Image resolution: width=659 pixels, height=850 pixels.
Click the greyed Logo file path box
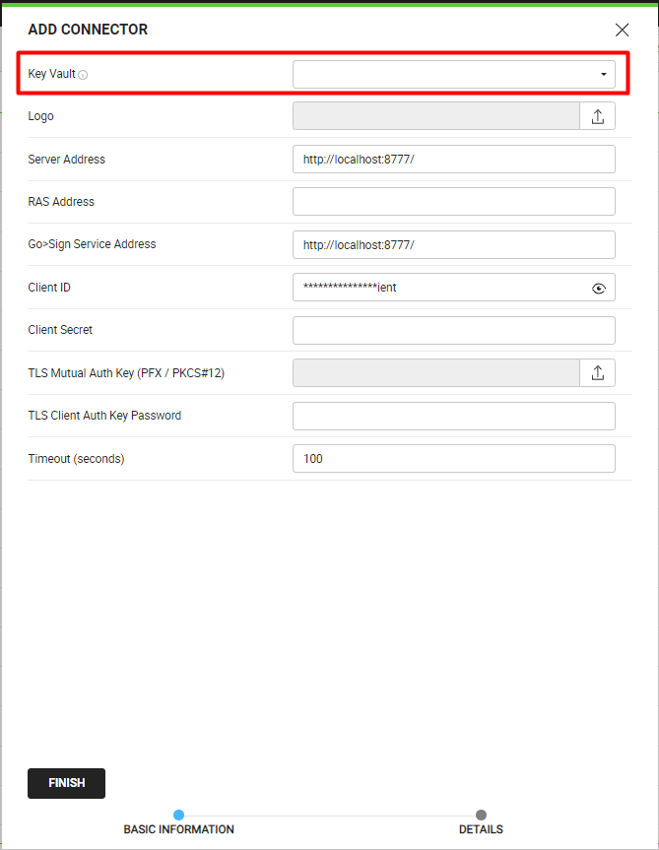(x=436, y=116)
